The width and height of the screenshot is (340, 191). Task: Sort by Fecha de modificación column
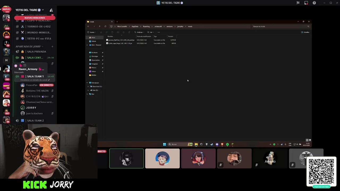point(144,36)
